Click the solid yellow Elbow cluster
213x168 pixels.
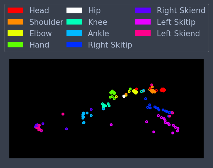[x=135, y=92]
